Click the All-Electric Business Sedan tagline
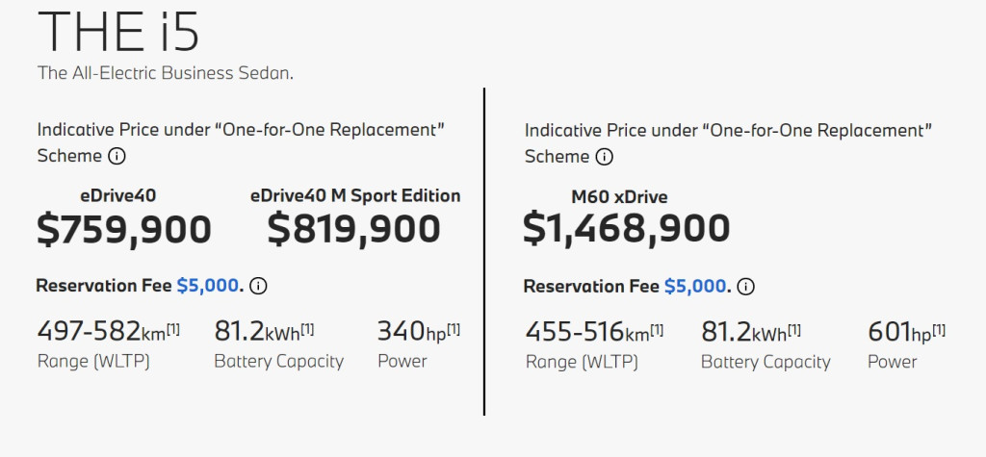Image resolution: width=986 pixels, height=457 pixels. (164, 73)
